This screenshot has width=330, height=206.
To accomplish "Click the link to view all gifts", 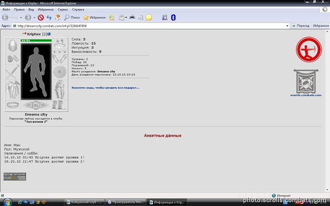I will pos(106,88).
